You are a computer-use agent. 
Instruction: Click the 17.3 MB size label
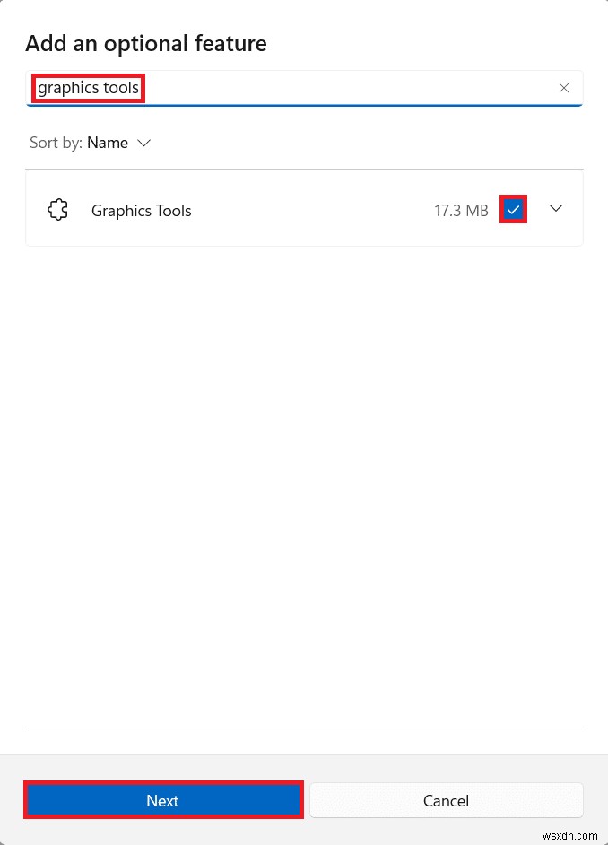tap(460, 210)
